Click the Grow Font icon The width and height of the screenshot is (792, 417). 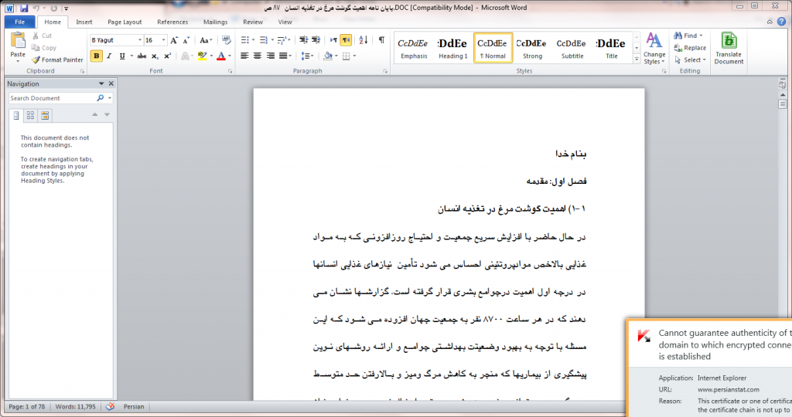174,40
